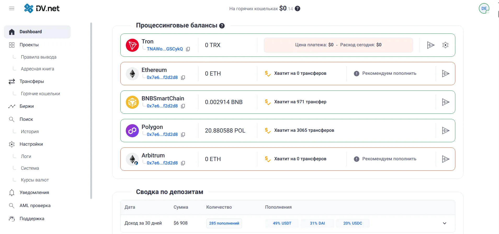Click send icon in Tron row
Viewport: 499px width, 234px height.
tap(430, 45)
